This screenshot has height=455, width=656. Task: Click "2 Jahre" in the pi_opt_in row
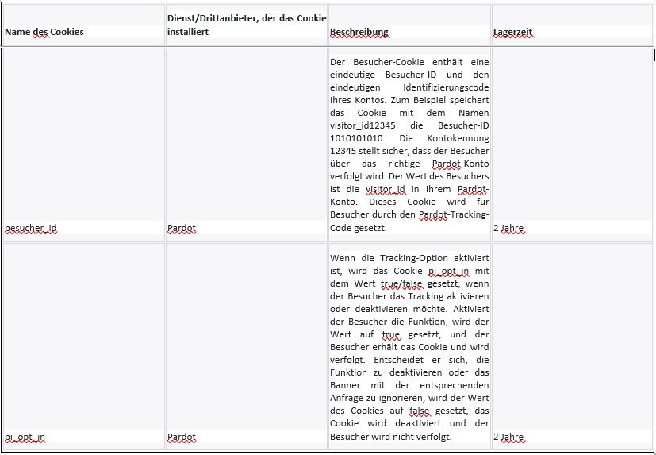tap(508, 437)
